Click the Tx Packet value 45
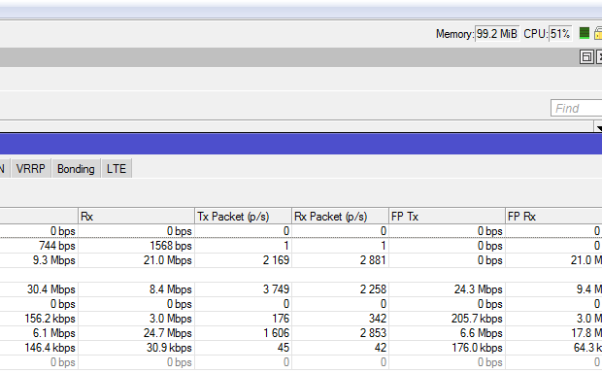Image resolution: width=602 pixels, height=373 pixels. coord(284,348)
